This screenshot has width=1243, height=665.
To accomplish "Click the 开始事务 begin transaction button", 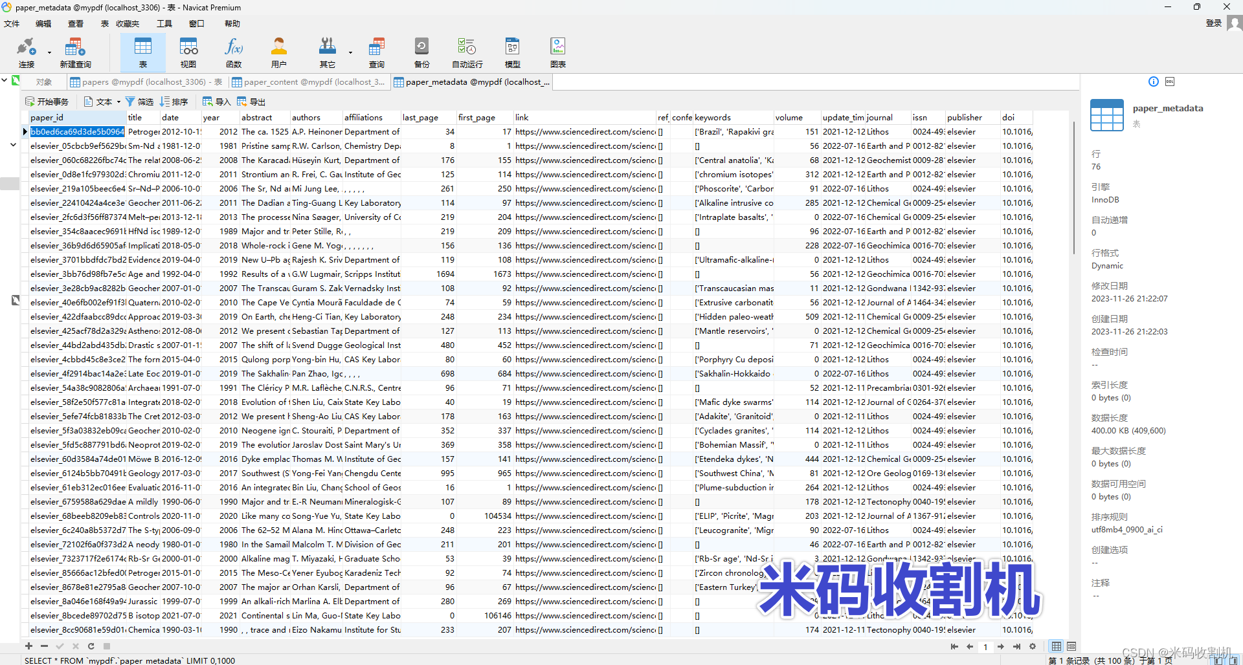I will [47, 102].
